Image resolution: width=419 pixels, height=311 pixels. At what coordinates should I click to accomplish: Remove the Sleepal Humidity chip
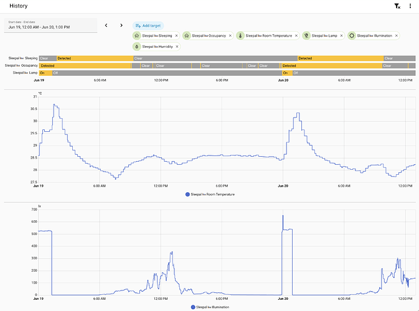[177, 47]
